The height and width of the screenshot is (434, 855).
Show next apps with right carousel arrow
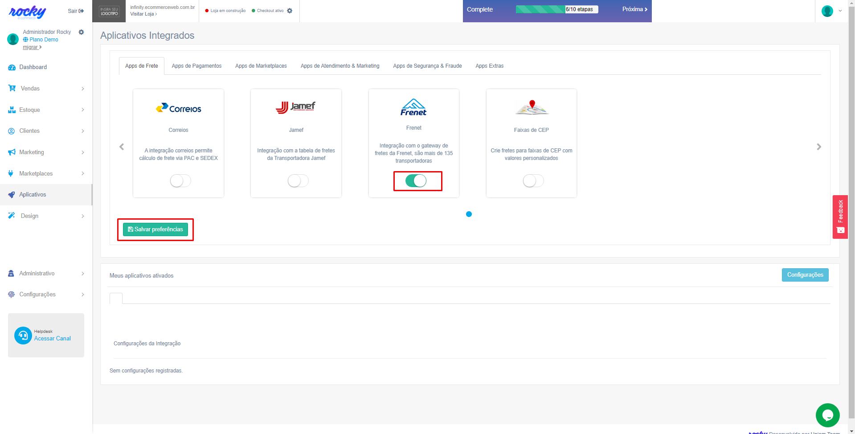coord(818,147)
